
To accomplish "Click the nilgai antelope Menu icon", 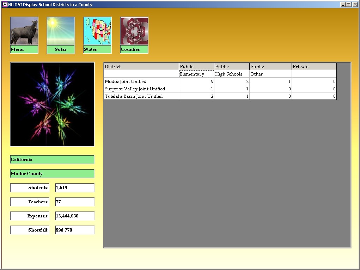I will pos(24,31).
